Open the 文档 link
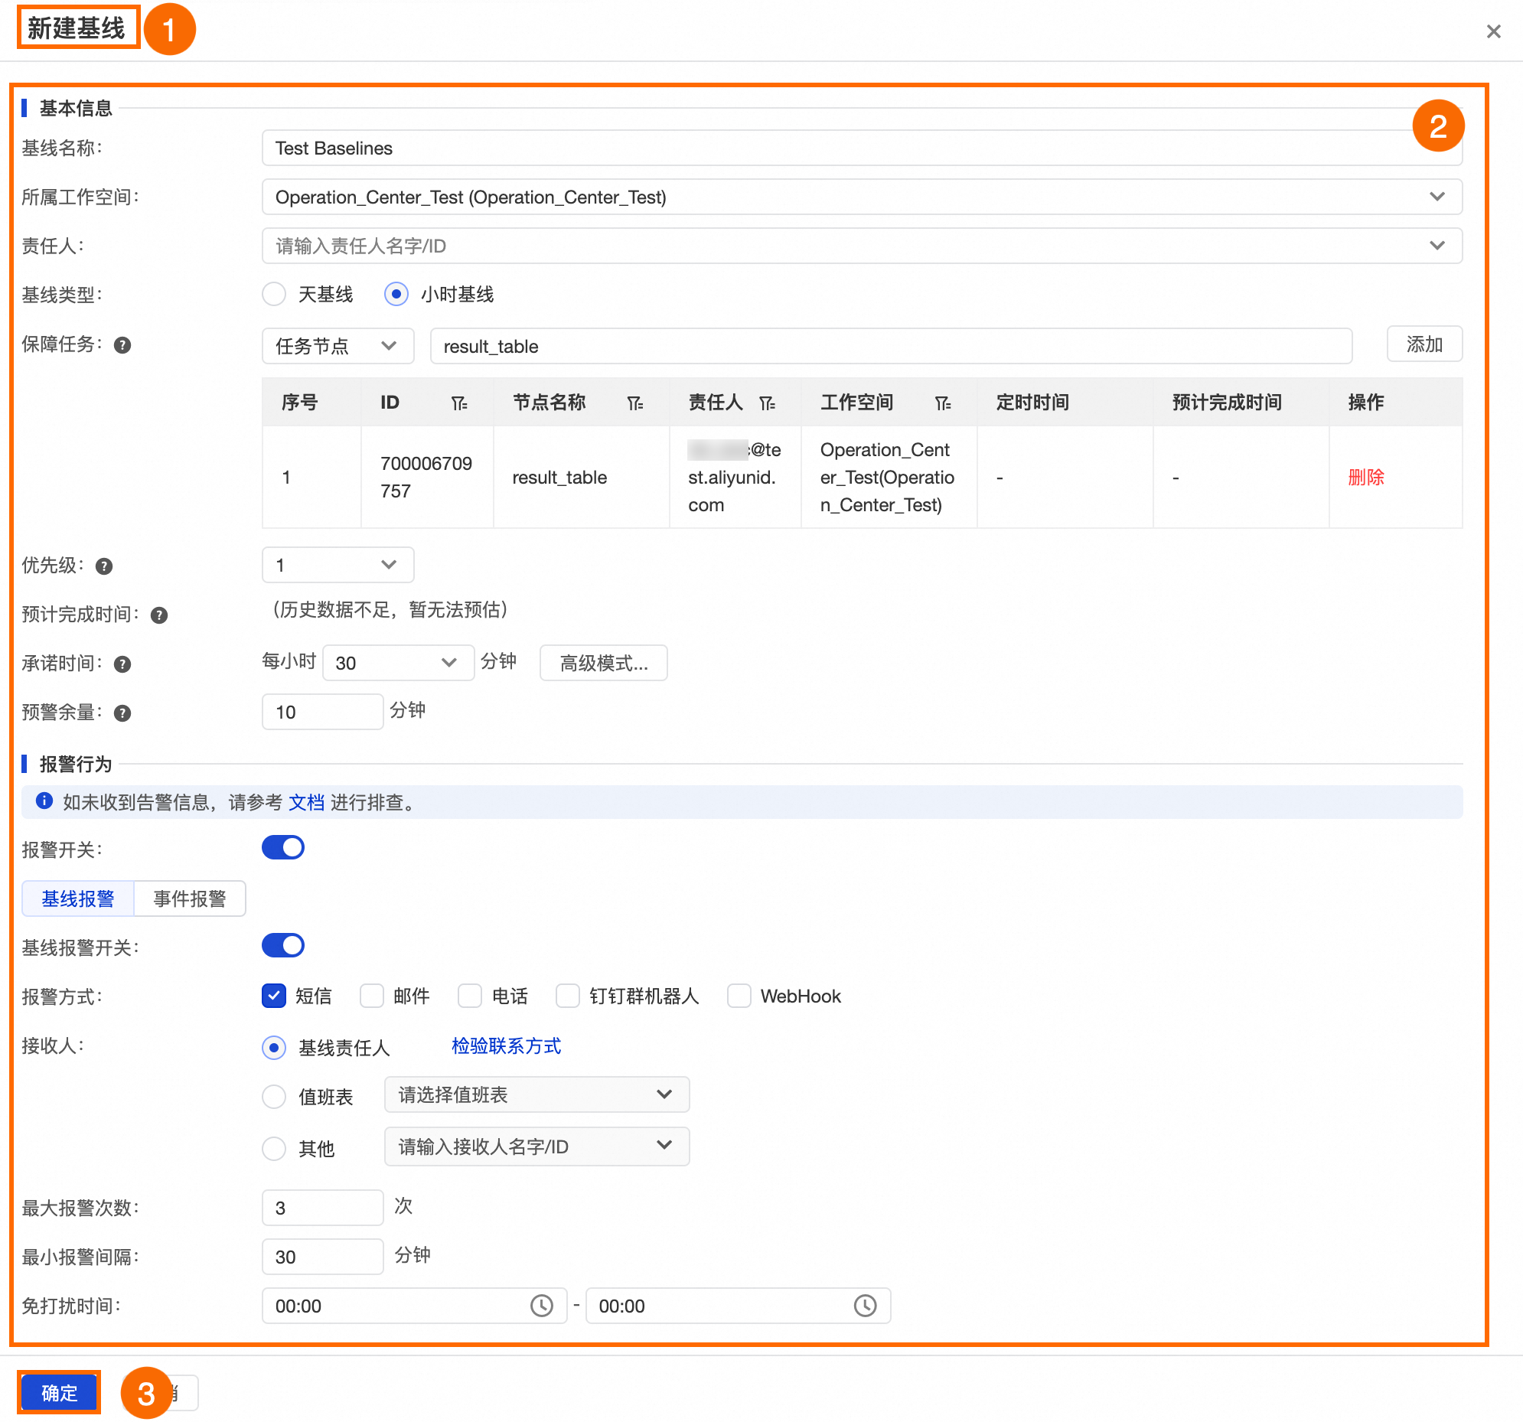Image resolution: width=1523 pixels, height=1422 pixels. (306, 802)
